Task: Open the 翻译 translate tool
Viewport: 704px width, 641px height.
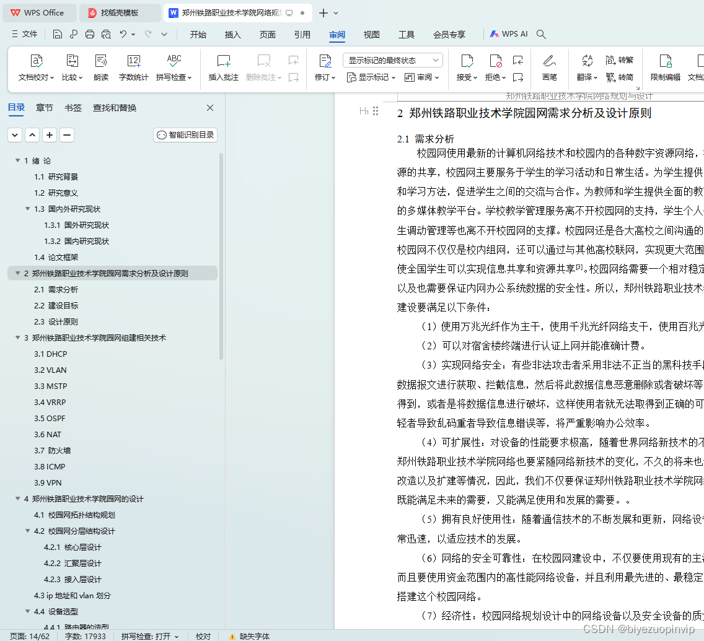Action: (x=587, y=68)
